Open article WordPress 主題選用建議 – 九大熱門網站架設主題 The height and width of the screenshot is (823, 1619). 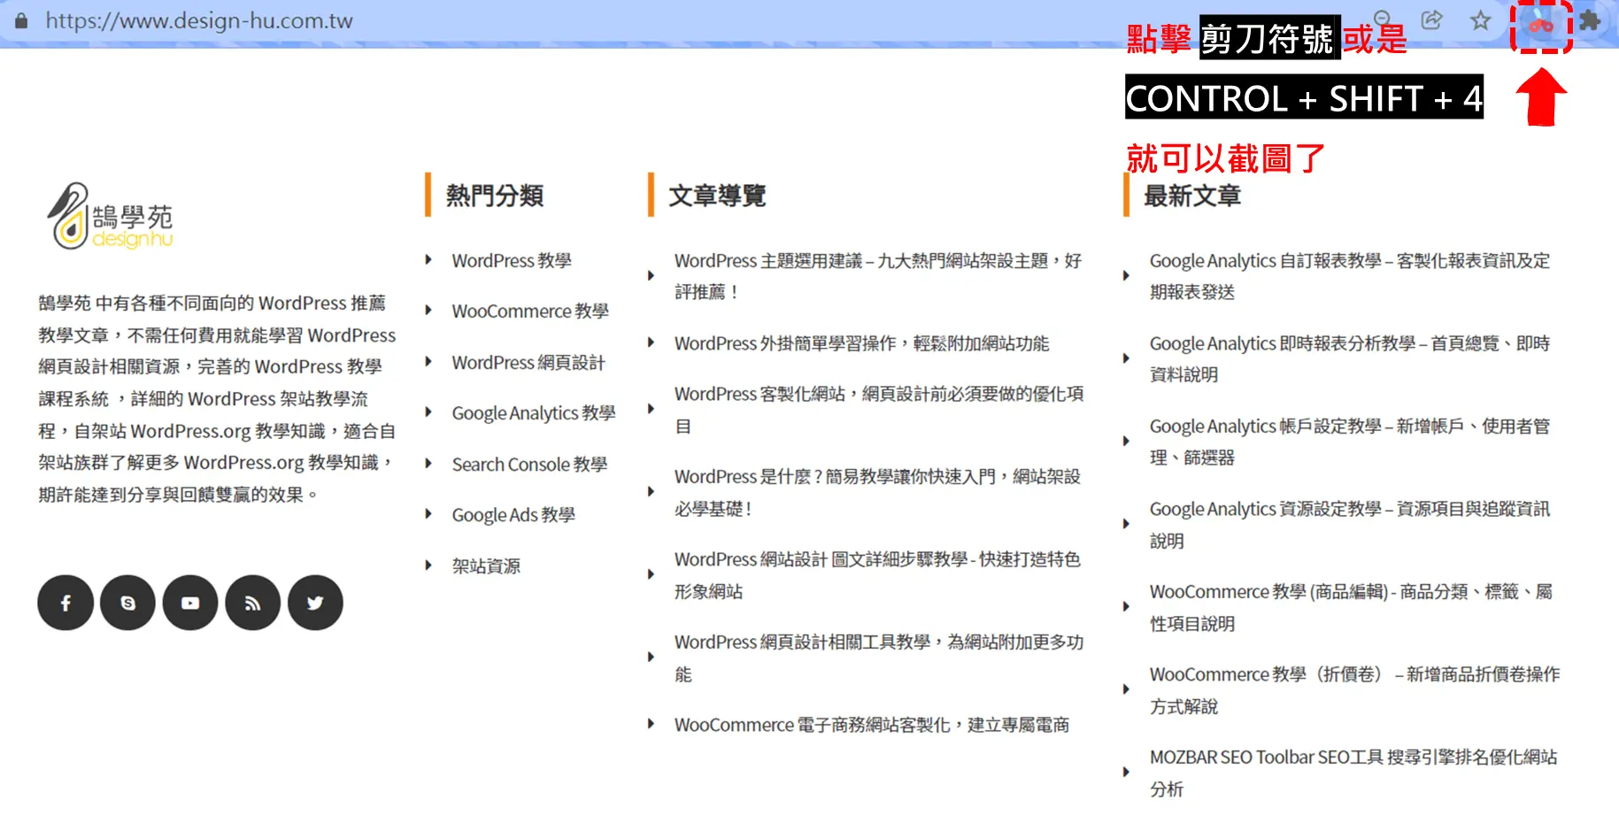tap(878, 276)
